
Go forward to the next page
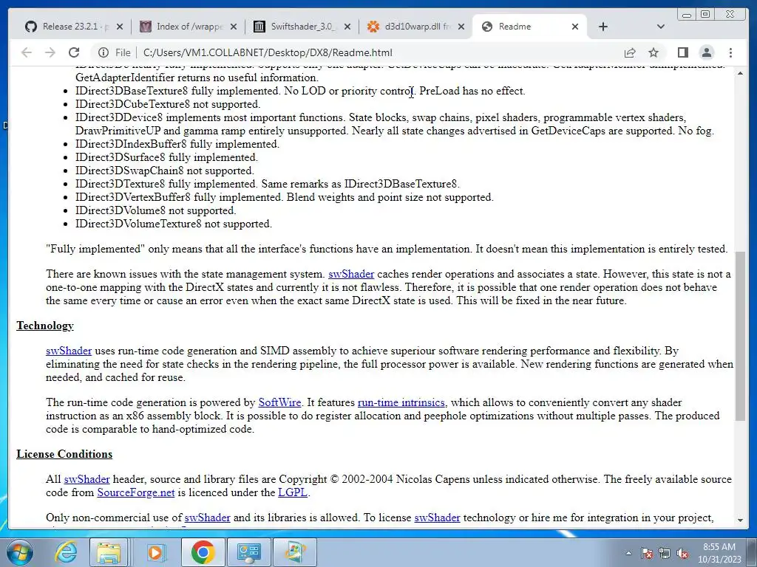(50, 52)
